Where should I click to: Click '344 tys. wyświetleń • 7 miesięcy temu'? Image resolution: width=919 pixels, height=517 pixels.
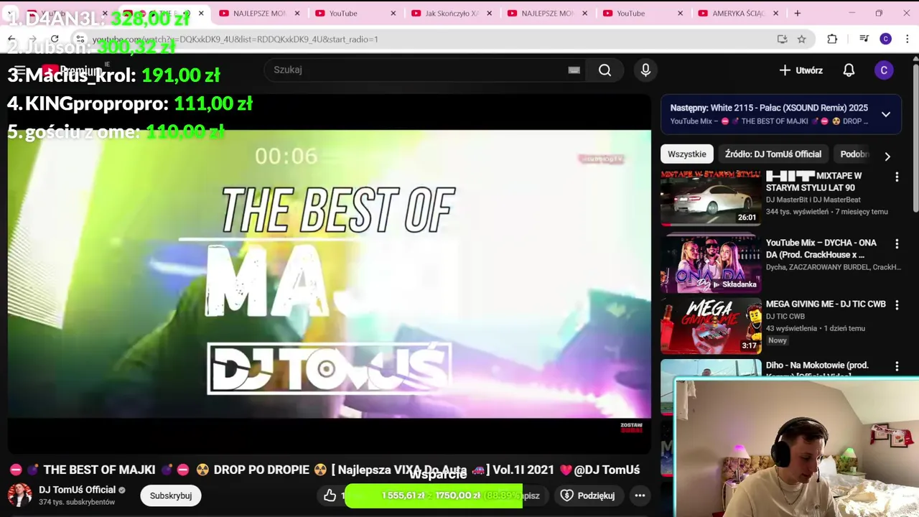coord(827,212)
